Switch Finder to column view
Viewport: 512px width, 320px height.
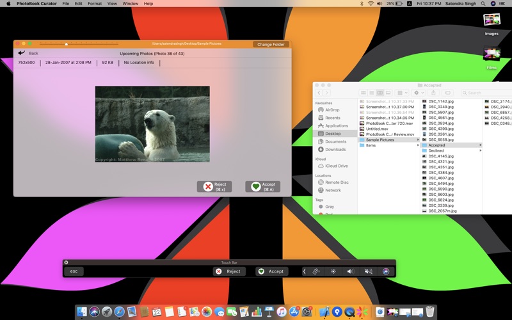click(380, 93)
